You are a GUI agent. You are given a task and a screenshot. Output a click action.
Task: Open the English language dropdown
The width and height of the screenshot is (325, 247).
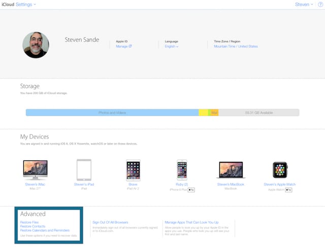[x=172, y=46]
